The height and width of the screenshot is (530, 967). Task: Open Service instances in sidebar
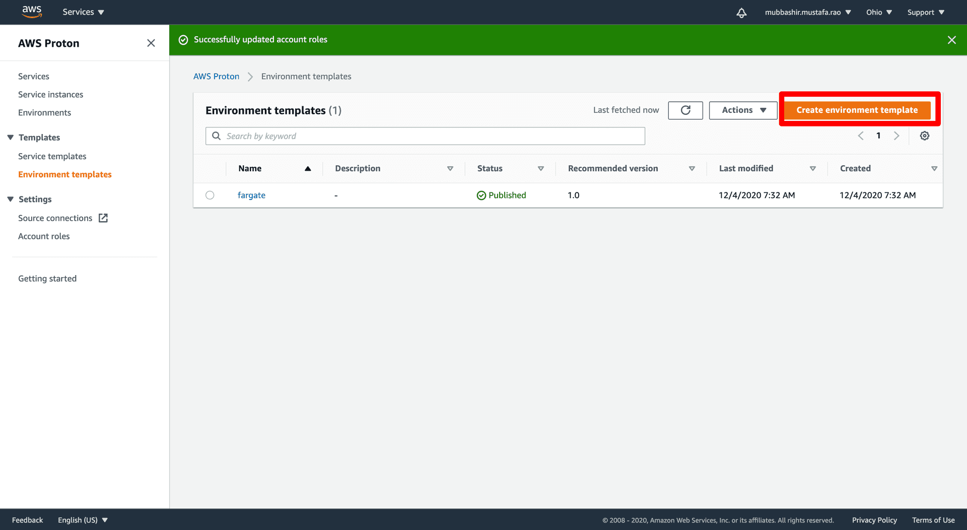coord(50,95)
